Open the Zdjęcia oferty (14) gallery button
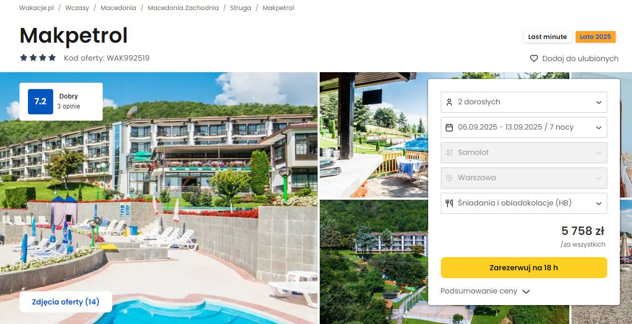Image resolution: width=632 pixels, height=324 pixels. [x=66, y=302]
